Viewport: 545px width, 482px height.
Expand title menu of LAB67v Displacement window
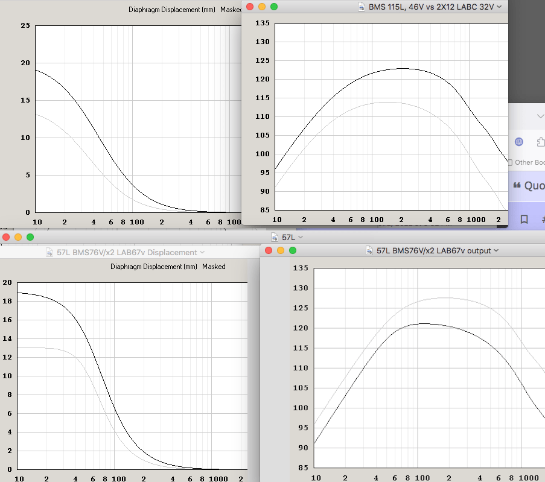click(x=202, y=252)
